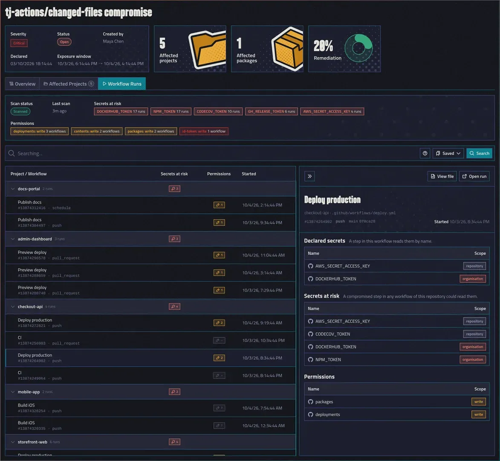Select Deploy production run #13874264902

pyautogui.click(x=150, y=358)
